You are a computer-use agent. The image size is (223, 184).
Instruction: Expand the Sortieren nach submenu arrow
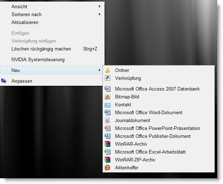click(100, 14)
